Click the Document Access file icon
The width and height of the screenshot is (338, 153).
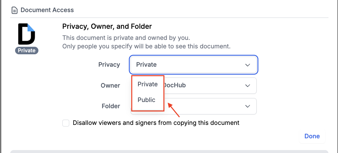click(14, 10)
